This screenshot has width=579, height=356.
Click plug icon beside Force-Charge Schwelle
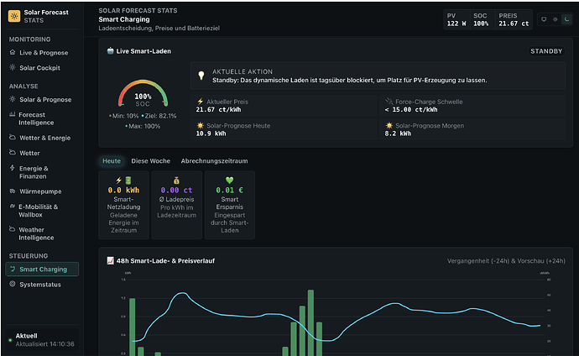(389, 102)
